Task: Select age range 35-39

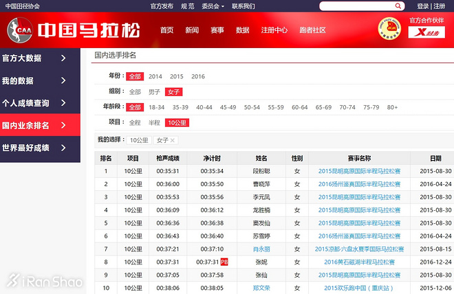Action: 180,107
